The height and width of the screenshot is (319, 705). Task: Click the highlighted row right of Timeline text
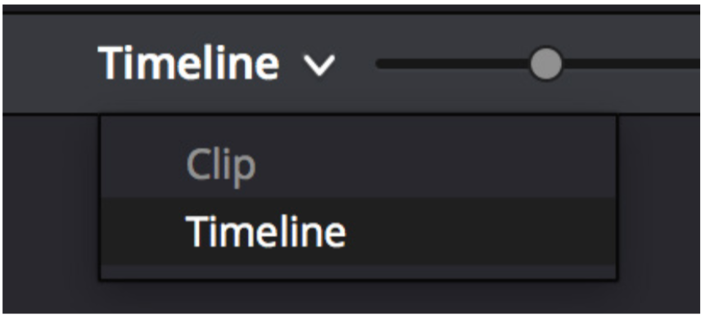[x=480, y=231]
